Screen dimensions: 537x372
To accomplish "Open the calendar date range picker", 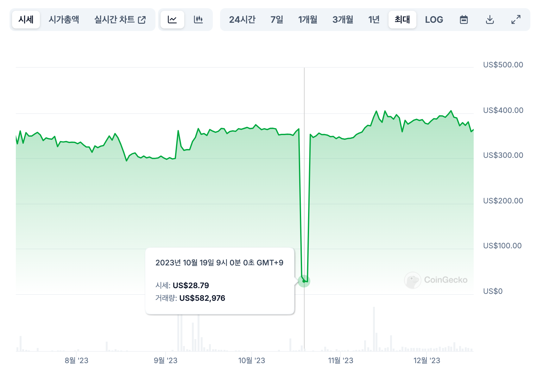I will [x=464, y=20].
